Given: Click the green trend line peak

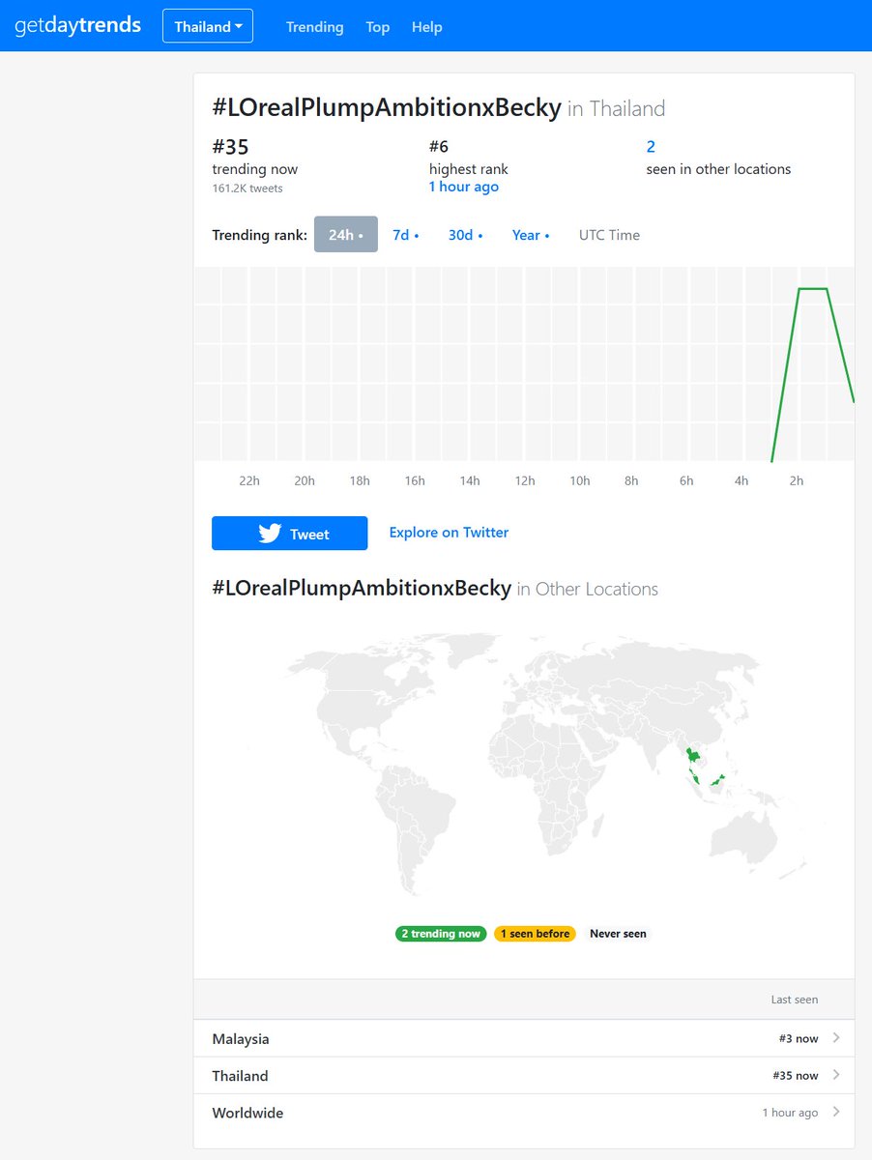Looking at the screenshot, I should 813,289.
